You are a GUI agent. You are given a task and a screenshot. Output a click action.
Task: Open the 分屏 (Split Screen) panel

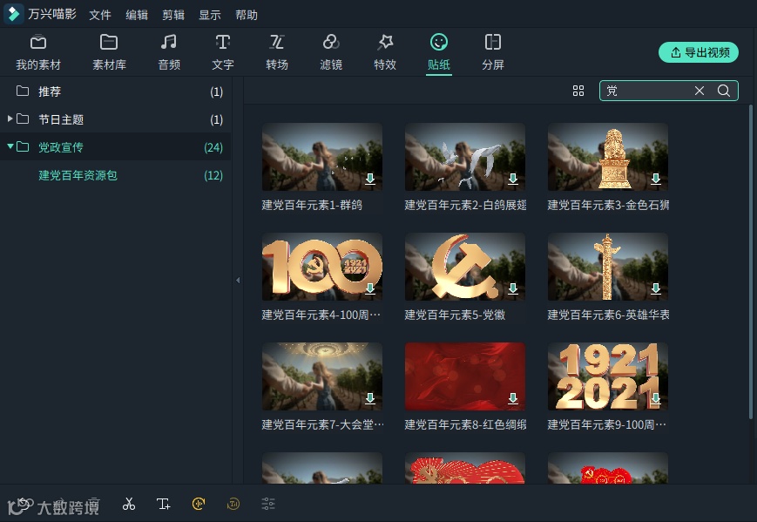(493, 51)
